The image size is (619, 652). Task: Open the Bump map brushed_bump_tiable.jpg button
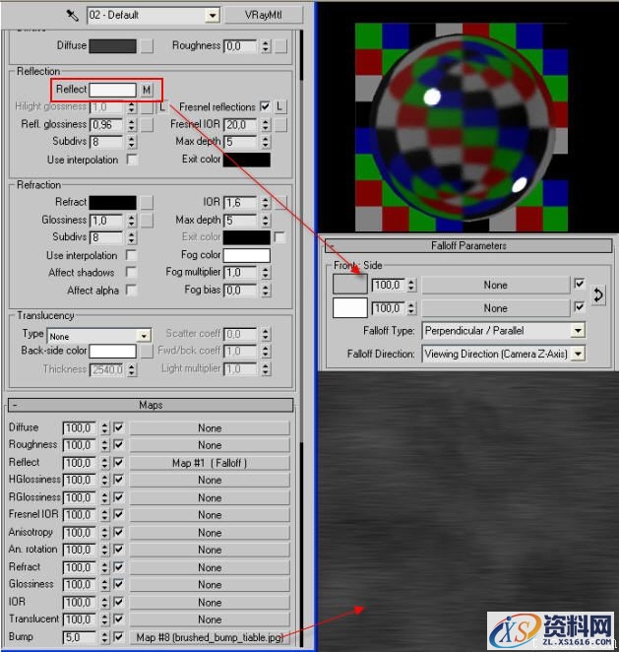210,637
